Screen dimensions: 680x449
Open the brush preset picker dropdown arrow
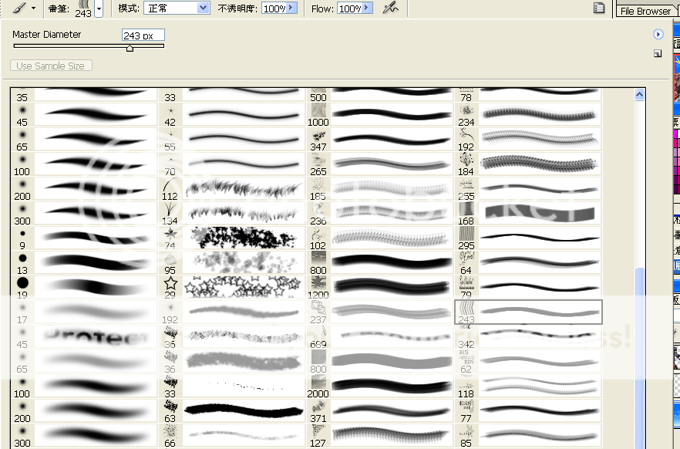click(99, 8)
